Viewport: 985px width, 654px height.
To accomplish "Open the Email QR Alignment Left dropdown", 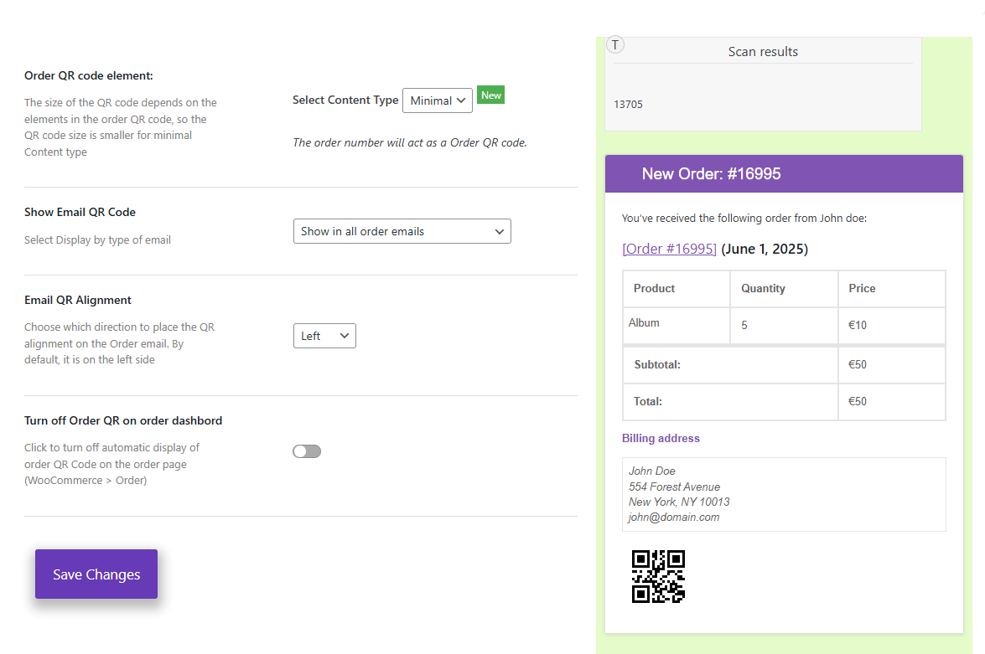I will pos(324,336).
